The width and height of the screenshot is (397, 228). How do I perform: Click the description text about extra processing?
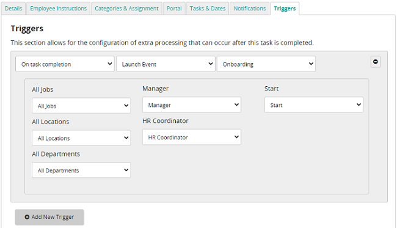click(x=162, y=43)
